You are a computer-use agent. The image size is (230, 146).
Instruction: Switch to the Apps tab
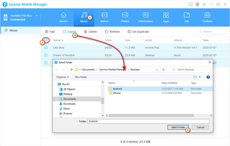coord(166,17)
